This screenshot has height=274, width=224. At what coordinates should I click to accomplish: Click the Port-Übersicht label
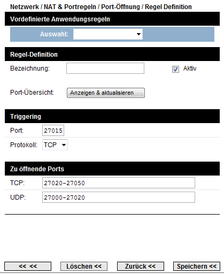[32, 93]
